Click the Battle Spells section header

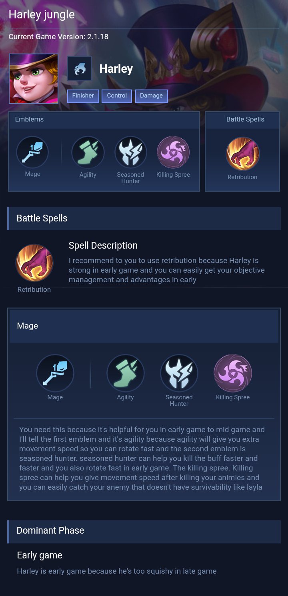(144, 218)
